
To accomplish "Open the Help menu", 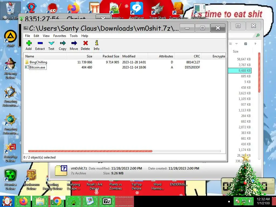I will pos(85,36).
